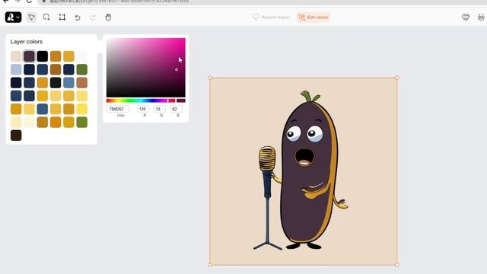Undo the last action
The width and height of the screenshot is (487, 274).
(x=78, y=18)
